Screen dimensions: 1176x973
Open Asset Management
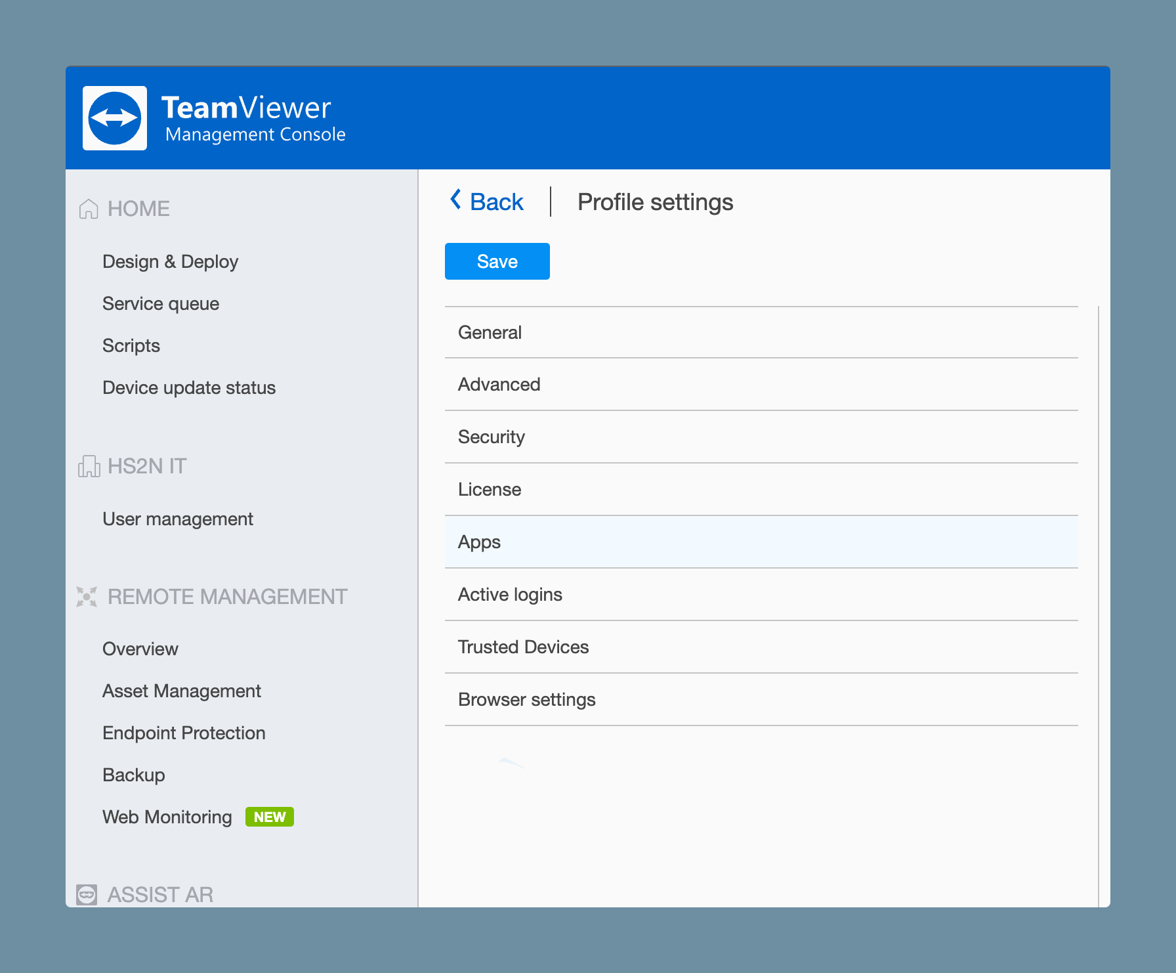182,691
